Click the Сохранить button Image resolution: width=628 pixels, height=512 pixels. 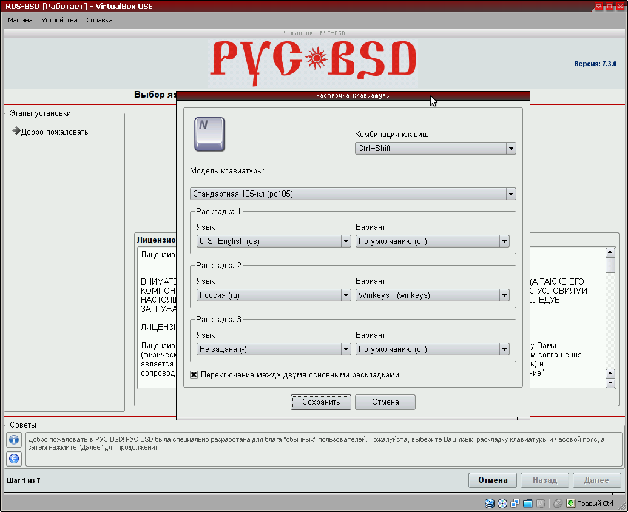pyautogui.click(x=321, y=402)
